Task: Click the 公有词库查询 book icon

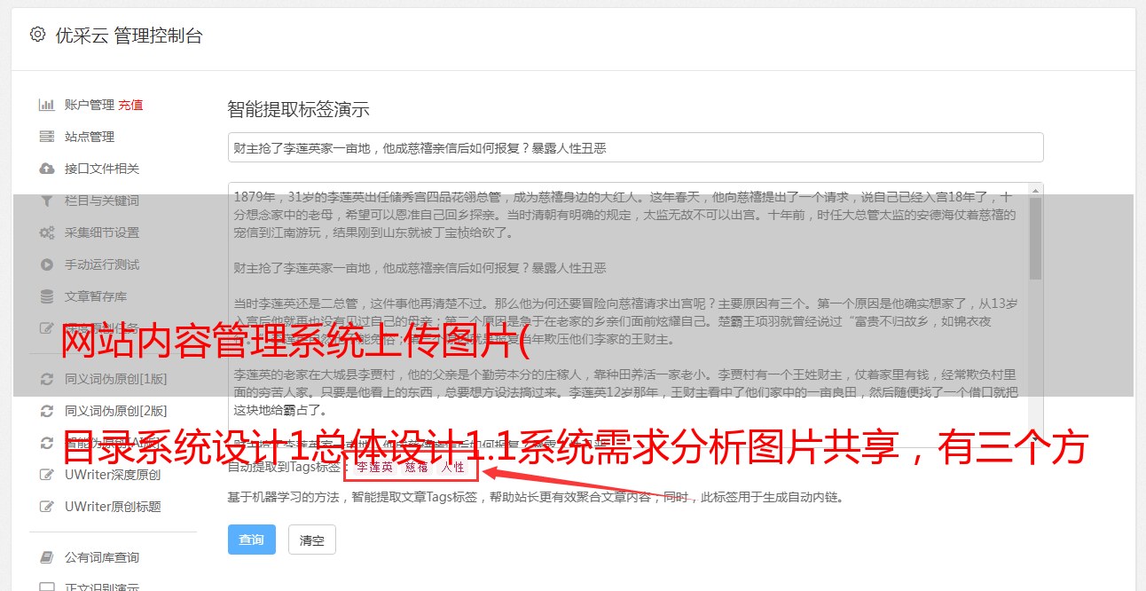Action: (x=47, y=557)
